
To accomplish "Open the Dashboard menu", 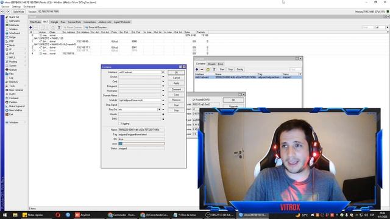I will click(29, 7).
